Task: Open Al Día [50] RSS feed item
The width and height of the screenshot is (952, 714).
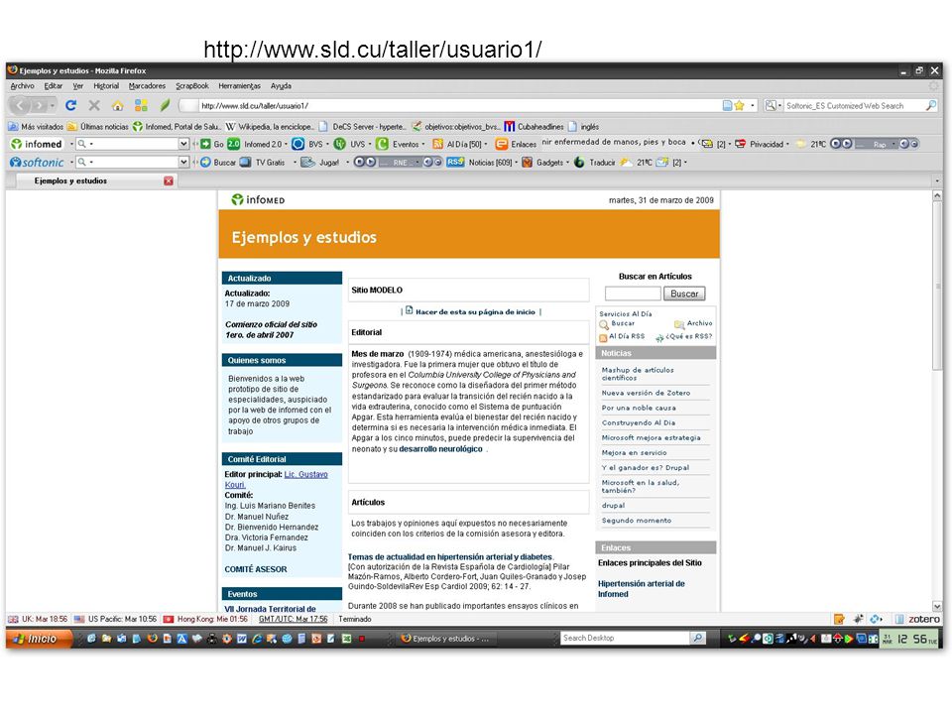Action: [x=457, y=144]
